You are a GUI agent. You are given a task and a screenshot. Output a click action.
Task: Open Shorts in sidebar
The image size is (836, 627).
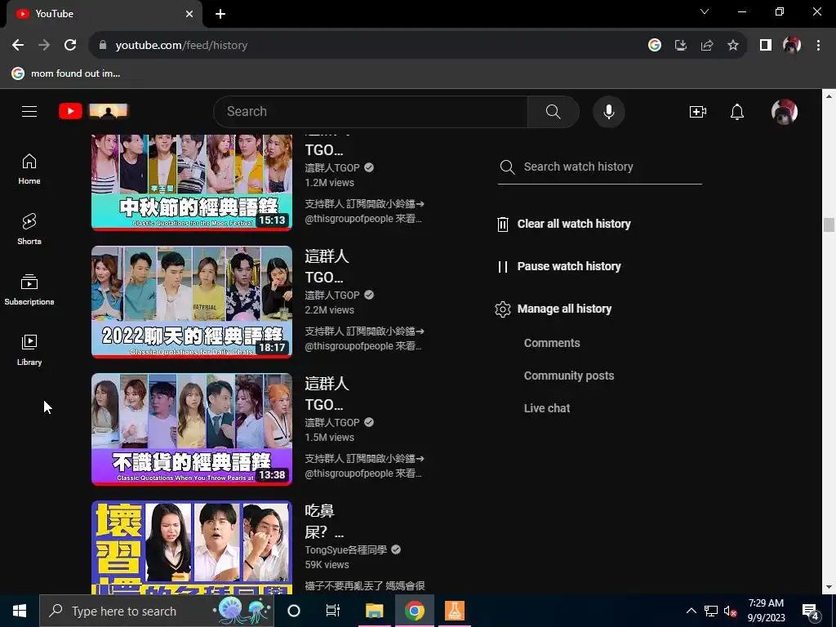pyautogui.click(x=29, y=229)
